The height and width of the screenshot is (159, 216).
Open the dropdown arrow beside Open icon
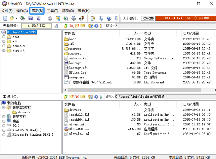pos(16,18)
